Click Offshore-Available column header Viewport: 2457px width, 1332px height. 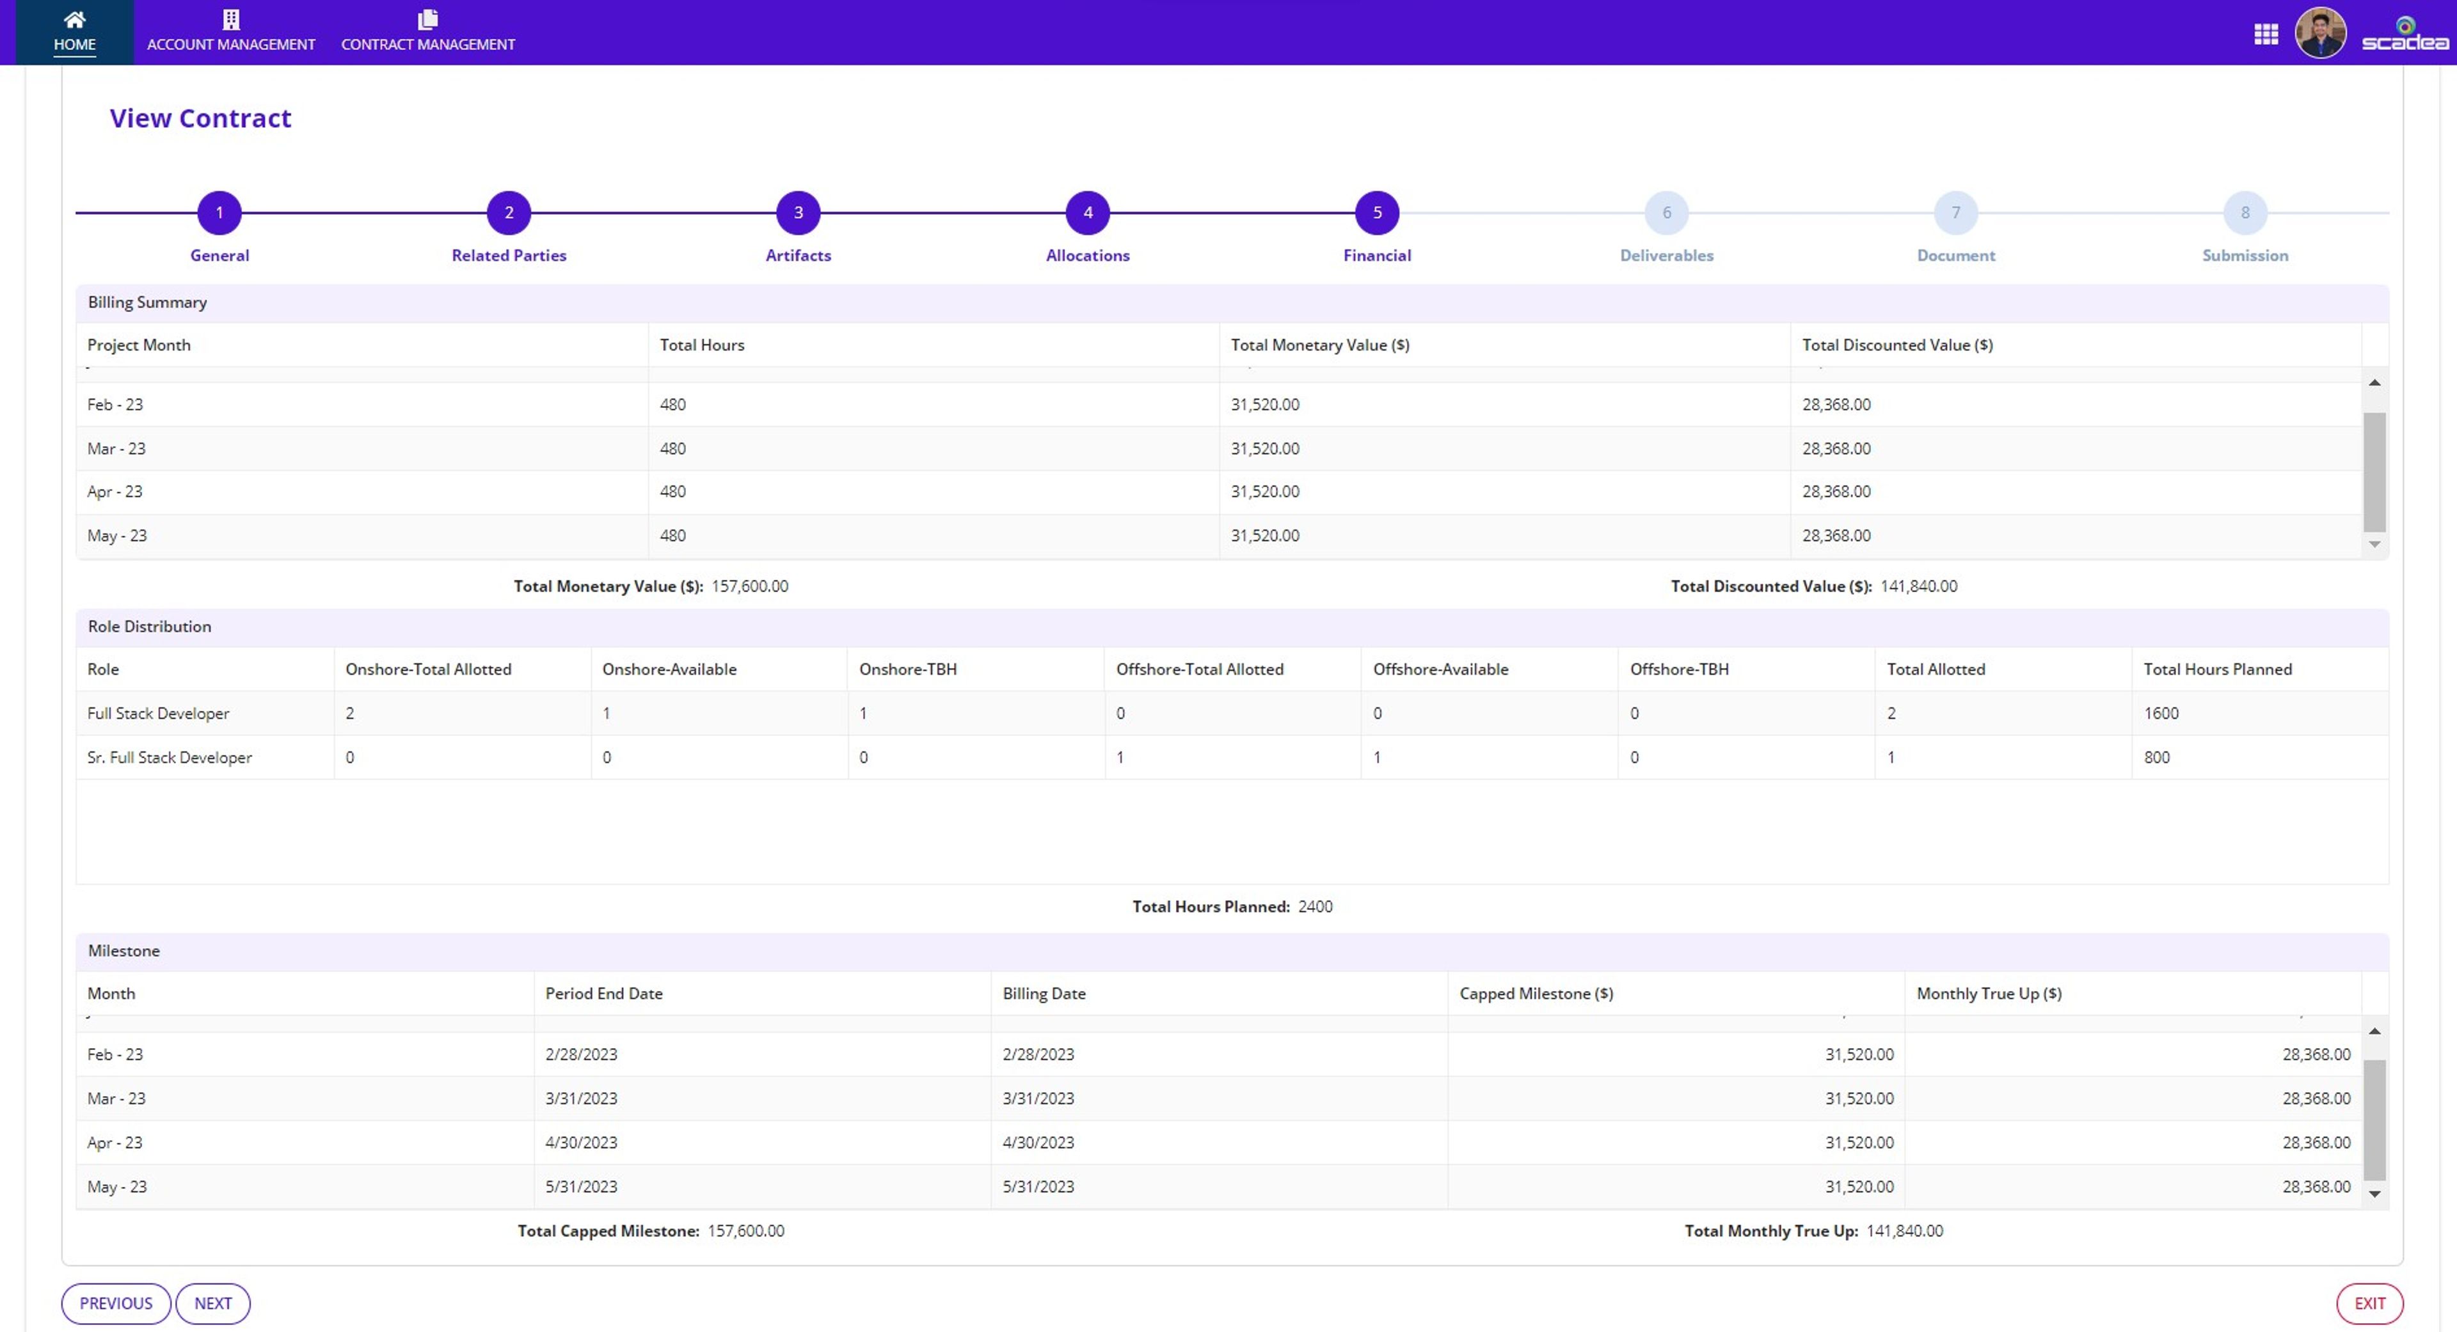[1490, 670]
